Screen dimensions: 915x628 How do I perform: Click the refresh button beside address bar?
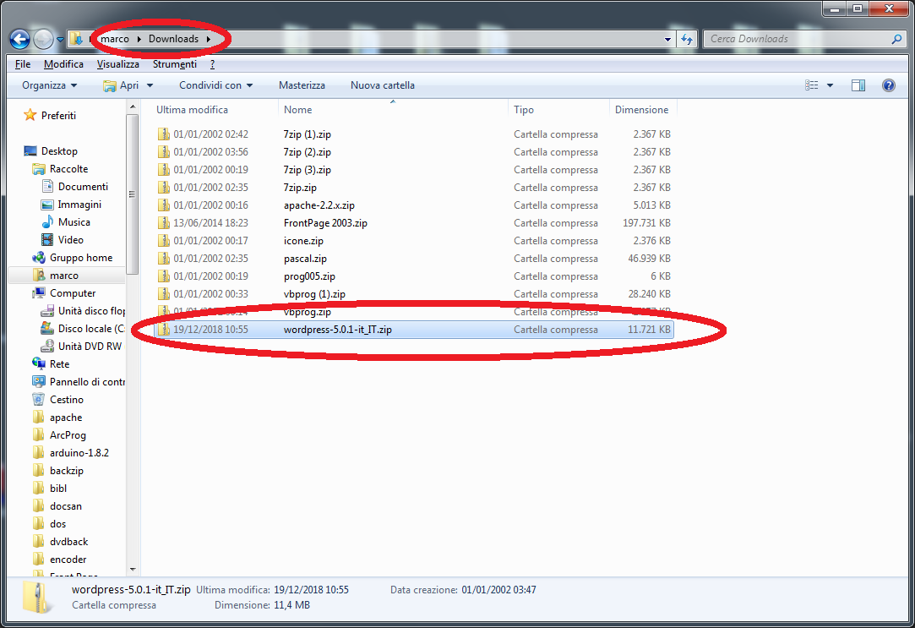[688, 39]
